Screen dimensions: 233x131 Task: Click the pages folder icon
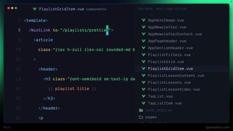tap(141, 117)
